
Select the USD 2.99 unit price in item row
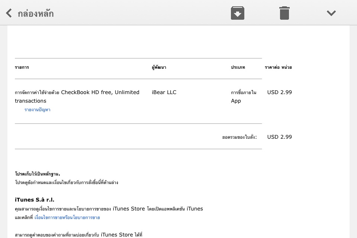[x=279, y=92]
